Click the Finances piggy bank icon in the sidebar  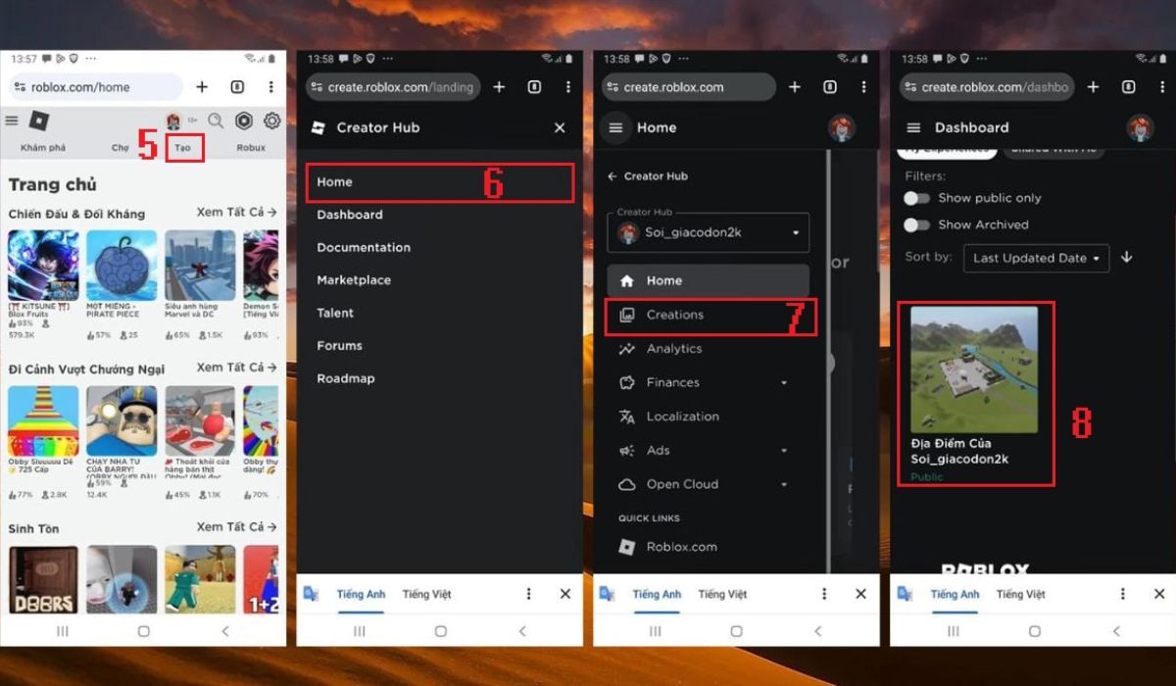coord(627,382)
